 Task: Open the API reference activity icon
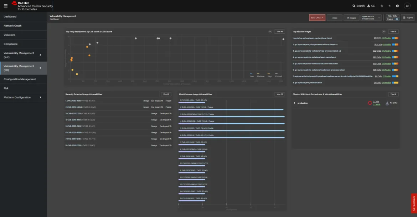click(x=389, y=6)
